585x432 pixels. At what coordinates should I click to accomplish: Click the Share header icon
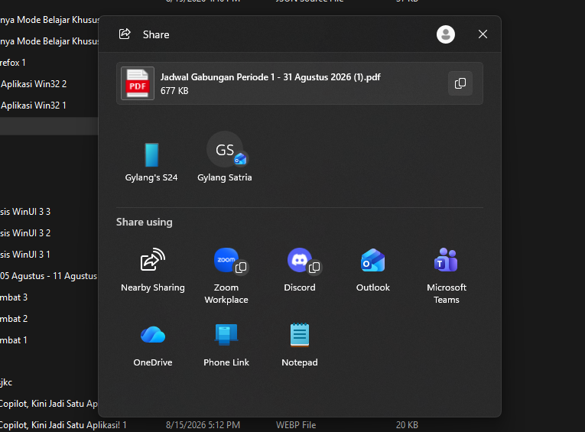click(x=125, y=34)
